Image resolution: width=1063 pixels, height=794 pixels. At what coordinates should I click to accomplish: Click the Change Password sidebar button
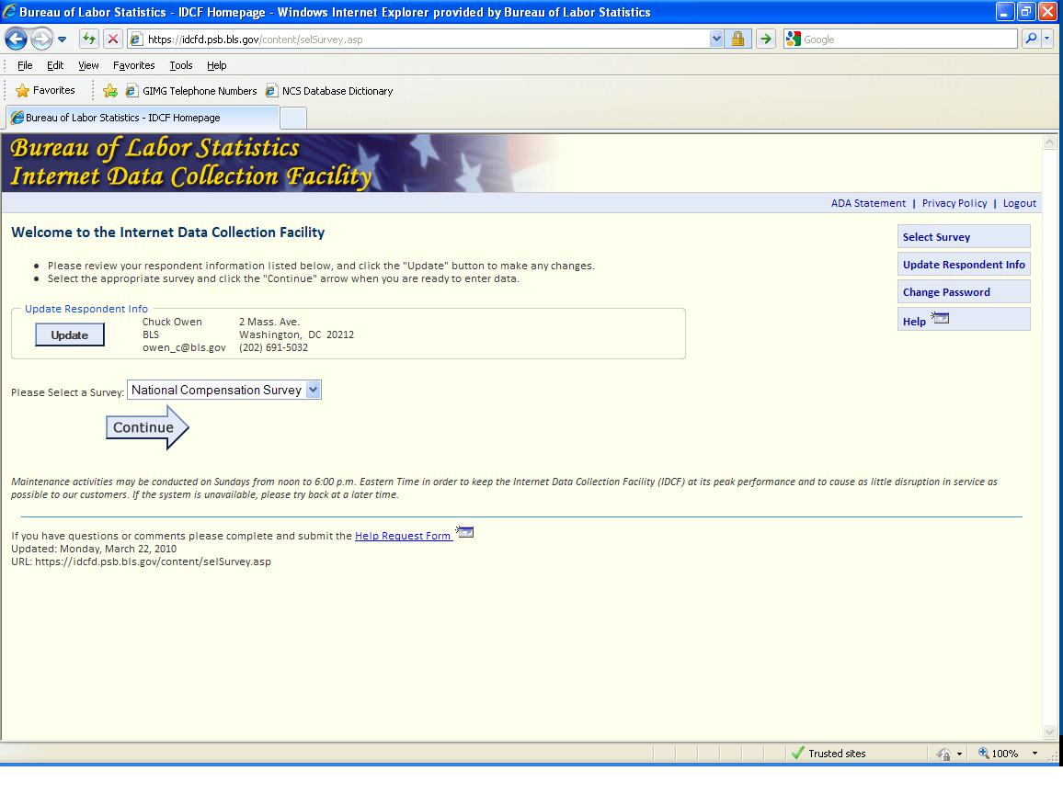(964, 292)
